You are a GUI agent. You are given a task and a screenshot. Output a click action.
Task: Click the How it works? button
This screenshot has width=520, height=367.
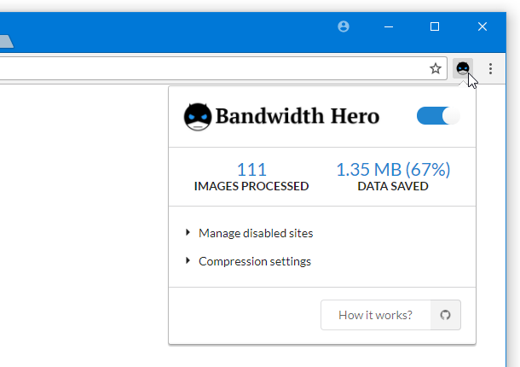coord(375,315)
